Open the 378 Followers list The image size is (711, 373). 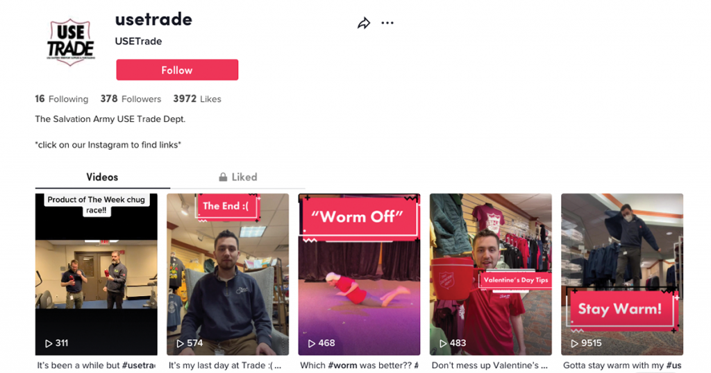[x=131, y=98]
